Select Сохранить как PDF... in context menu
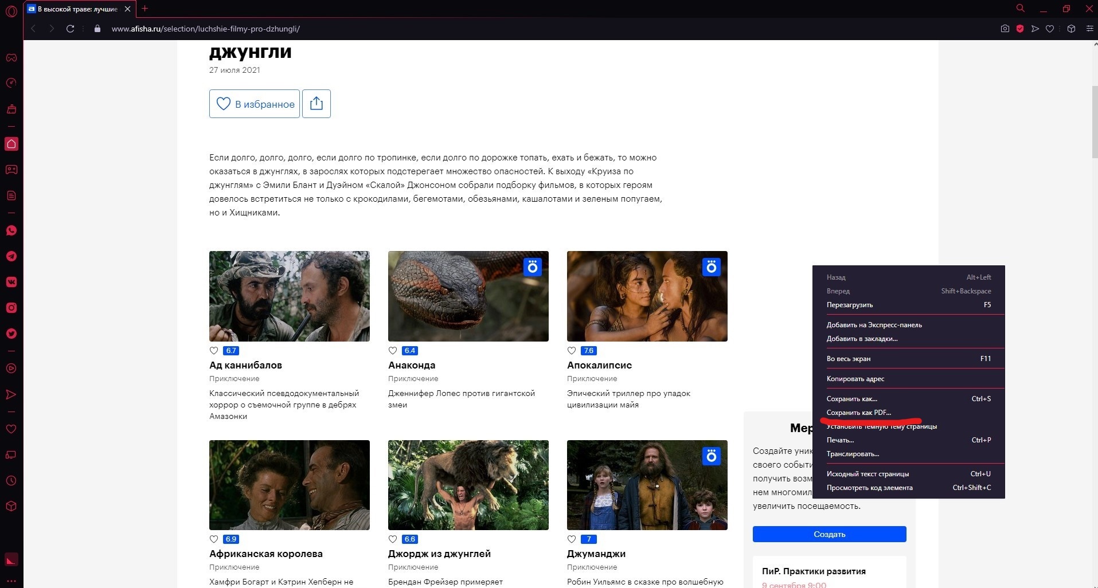This screenshot has width=1098, height=588. tap(909, 413)
